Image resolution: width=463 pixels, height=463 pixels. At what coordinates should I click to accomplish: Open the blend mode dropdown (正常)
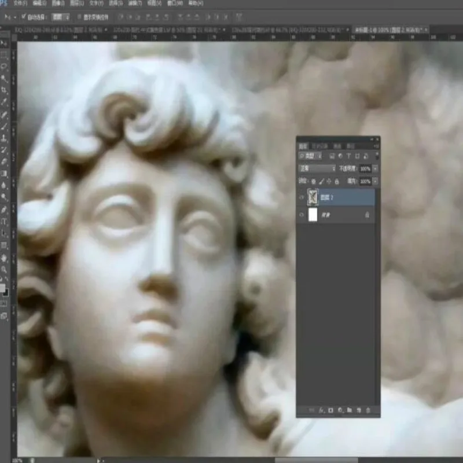click(317, 168)
